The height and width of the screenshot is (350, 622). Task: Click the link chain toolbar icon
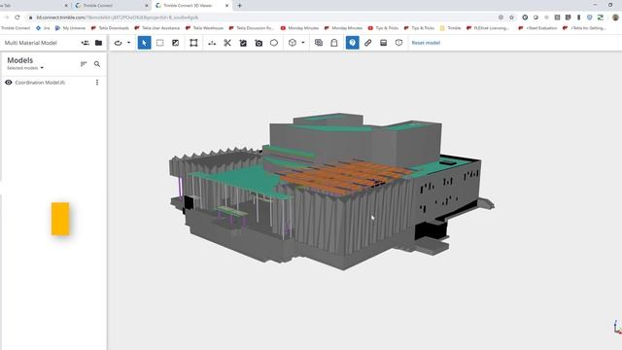click(x=367, y=43)
